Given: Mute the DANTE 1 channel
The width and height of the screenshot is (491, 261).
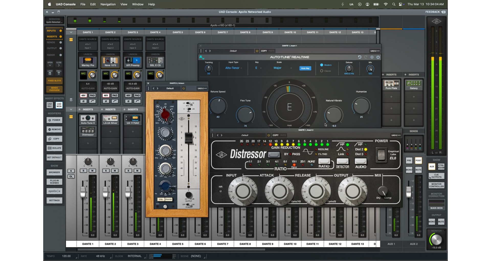Looking at the screenshot, I should (92, 171).
